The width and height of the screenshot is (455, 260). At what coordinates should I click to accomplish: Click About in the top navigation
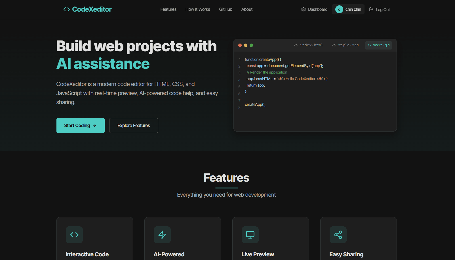[x=247, y=9]
